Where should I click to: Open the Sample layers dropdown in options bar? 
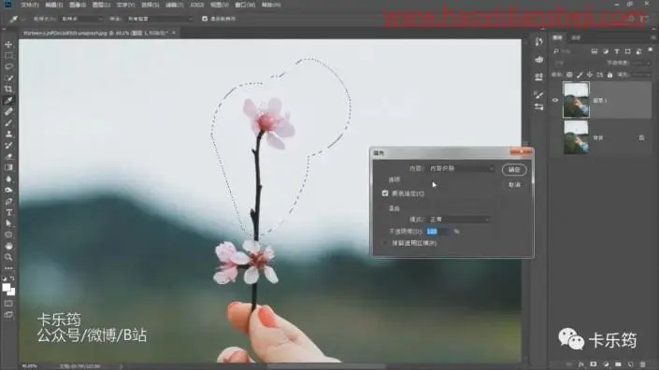(160, 19)
